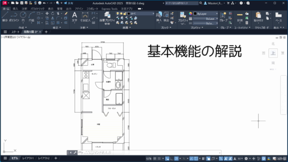Viewport: 288px width, 162px height.
Task: Click the Paste (貼り付け) icon
Action: point(258,17)
